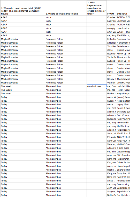Select the 'TripleMint' subject cell

pos(123,192)
